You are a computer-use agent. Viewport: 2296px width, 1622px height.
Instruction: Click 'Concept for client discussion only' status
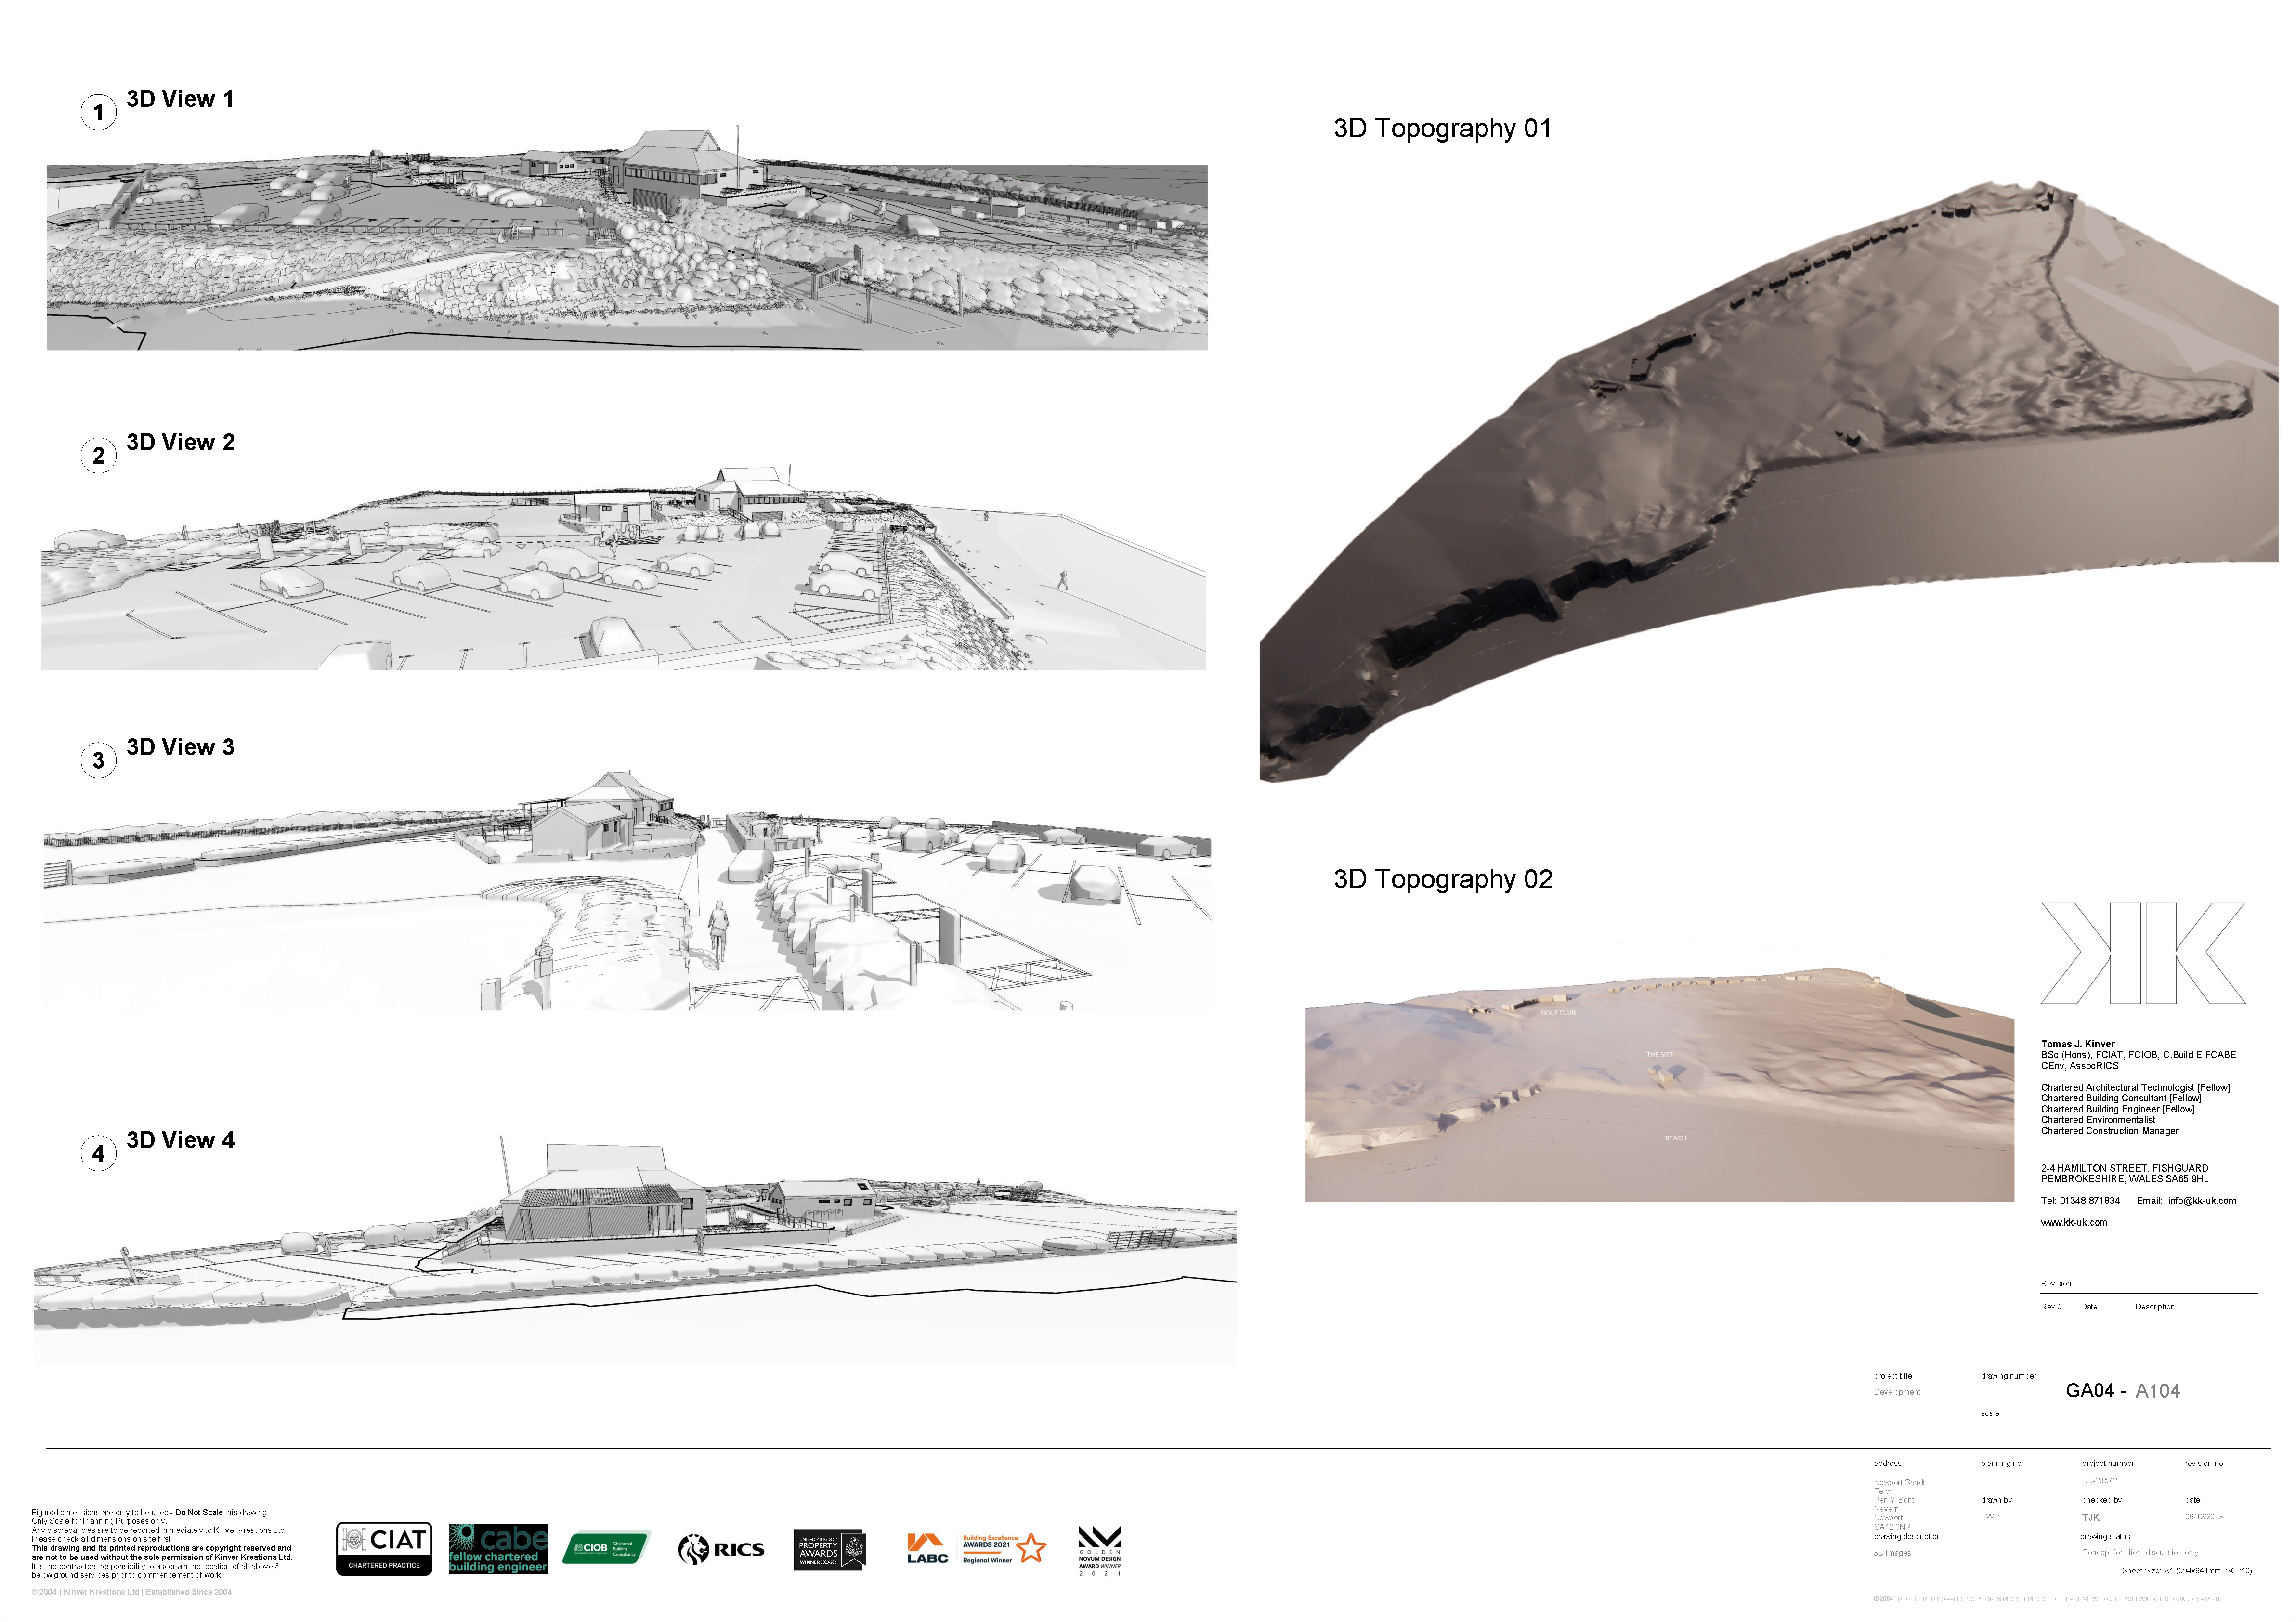pos(2139,1553)
